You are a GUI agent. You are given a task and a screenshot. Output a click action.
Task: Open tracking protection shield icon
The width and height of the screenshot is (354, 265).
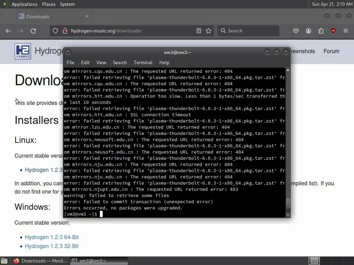pos(55,31)
